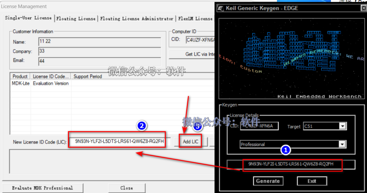
Task: Click the Company field containing 33
Action: pyautogui.click(x=100, y=51)
